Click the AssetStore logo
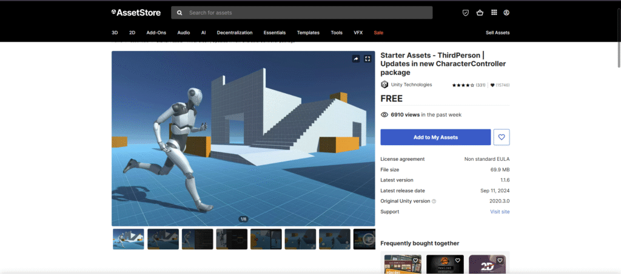 (x=136, y=13)
